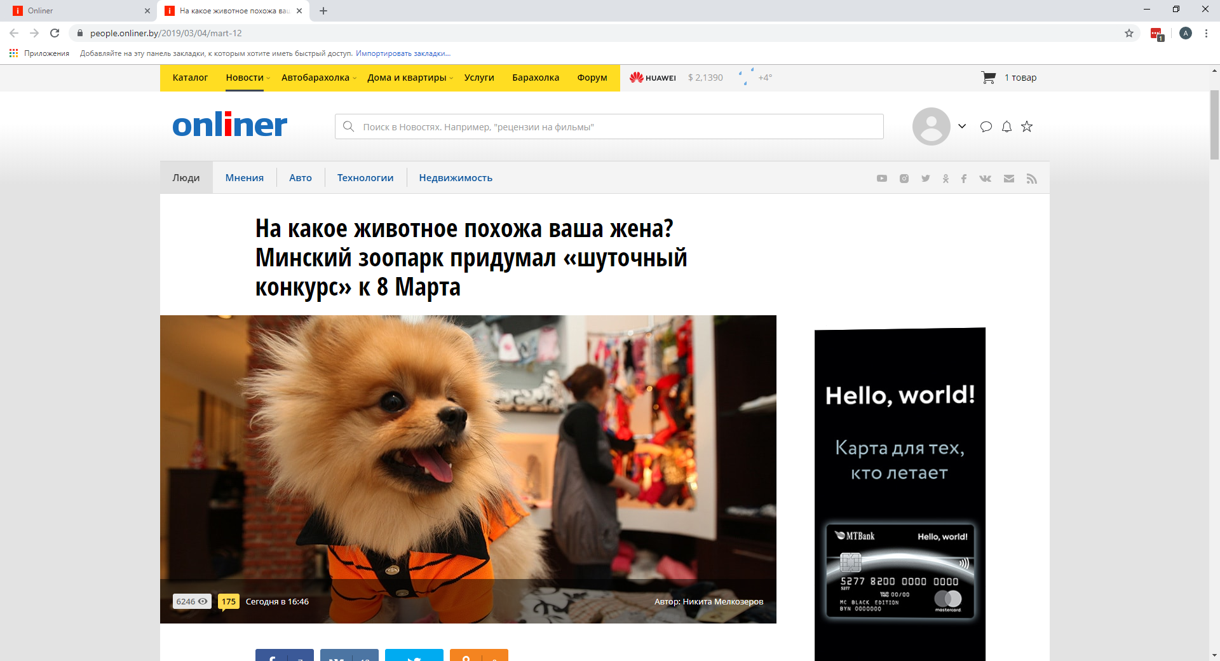
Task: Click the email envelope icon
Action: coord(1009,179)
